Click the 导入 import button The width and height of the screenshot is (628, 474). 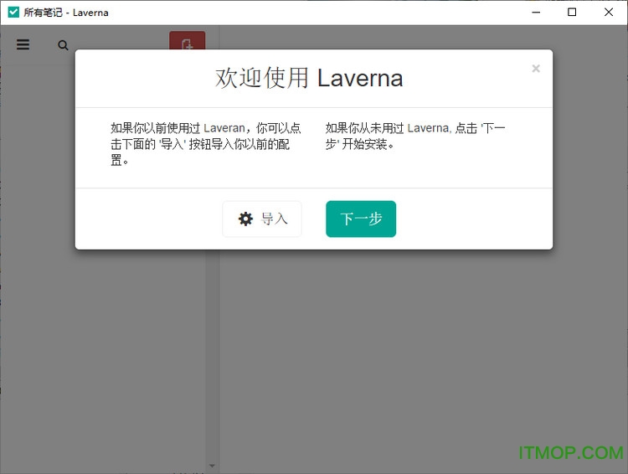(262, 219)
